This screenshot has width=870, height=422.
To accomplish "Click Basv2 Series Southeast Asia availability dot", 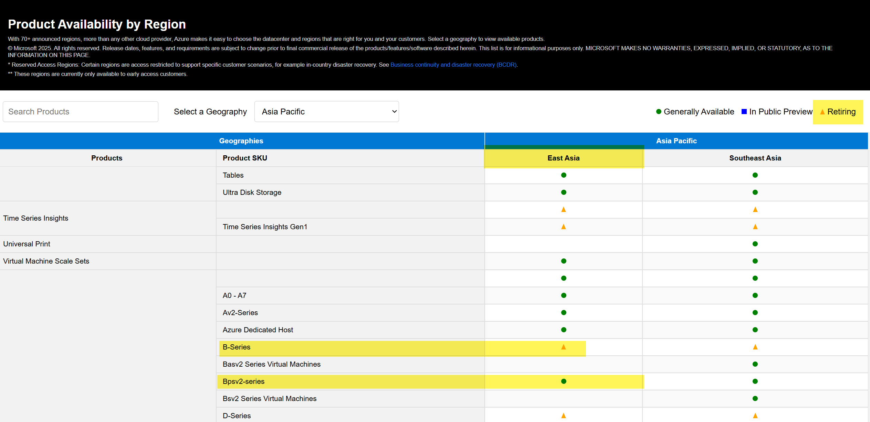I will coord(755,364).
